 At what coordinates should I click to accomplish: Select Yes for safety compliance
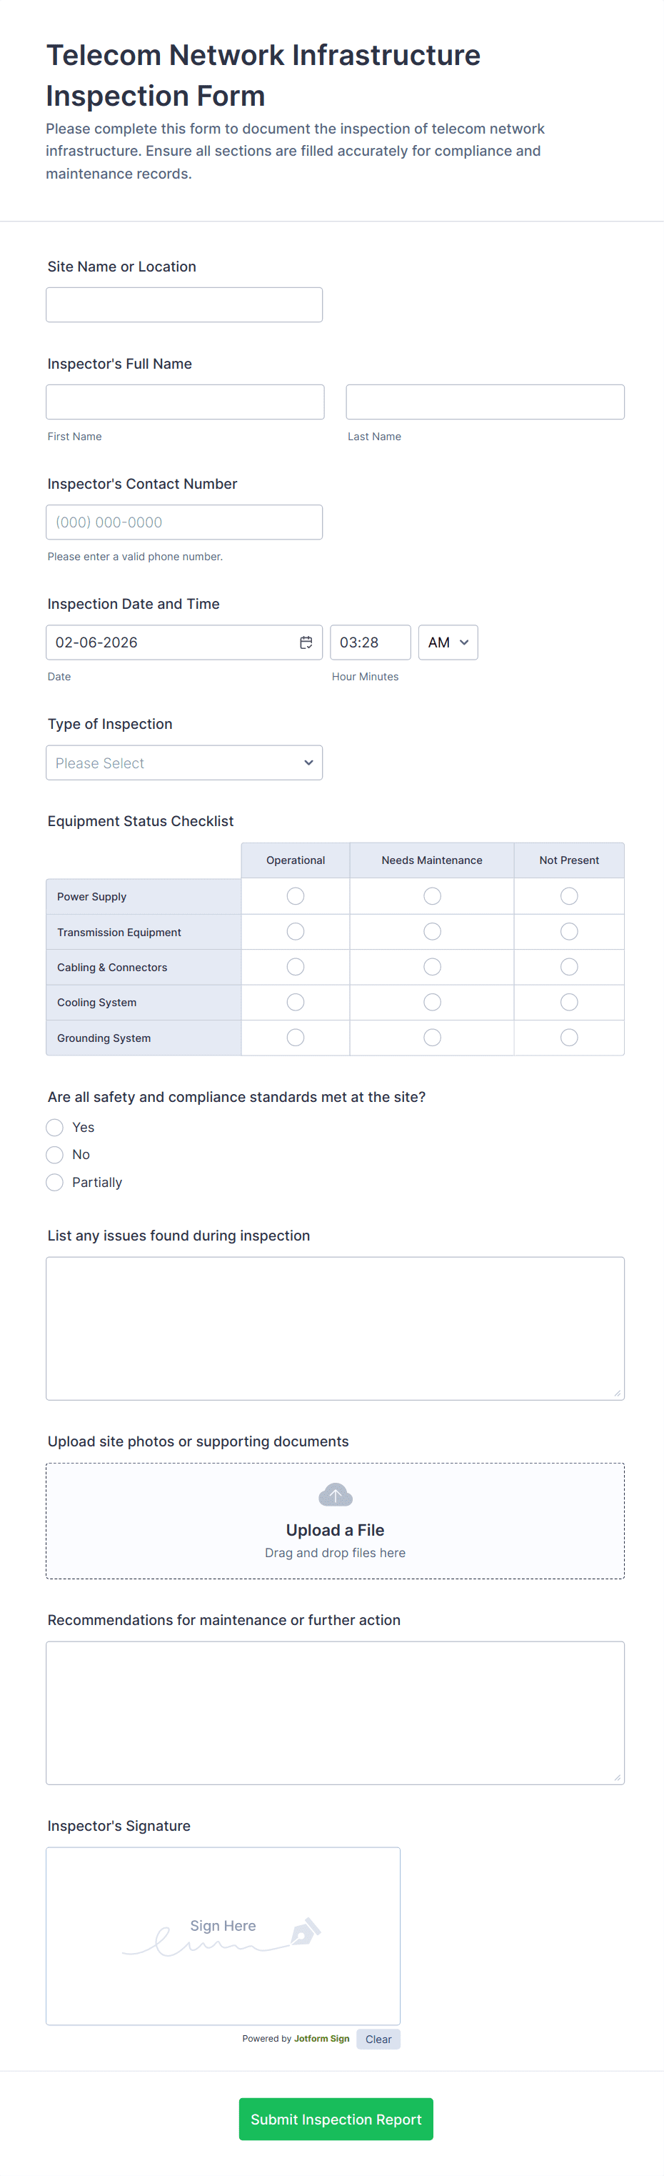[55, 1128]
